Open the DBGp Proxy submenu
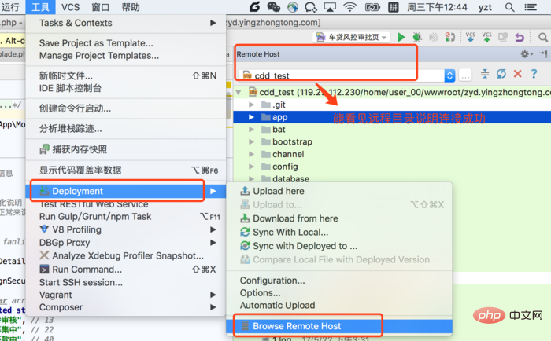551x341 pixels. (x=126, y=243)
